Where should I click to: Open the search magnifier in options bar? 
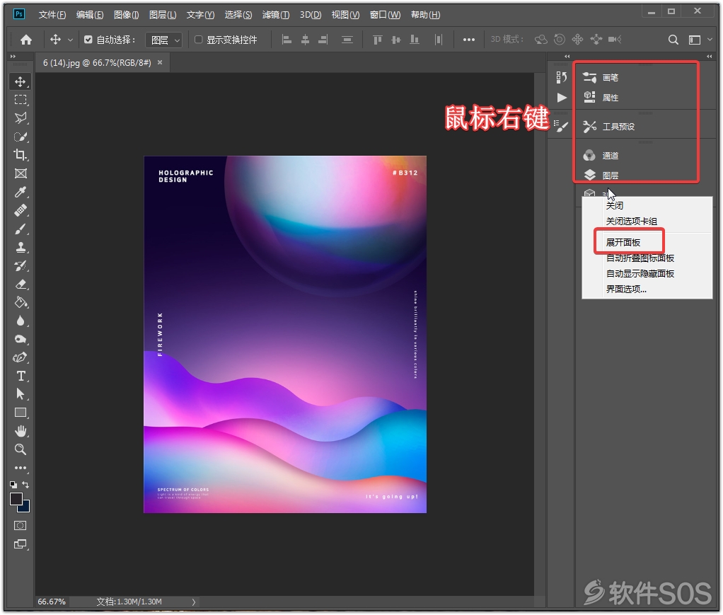(x=673, y=40)
